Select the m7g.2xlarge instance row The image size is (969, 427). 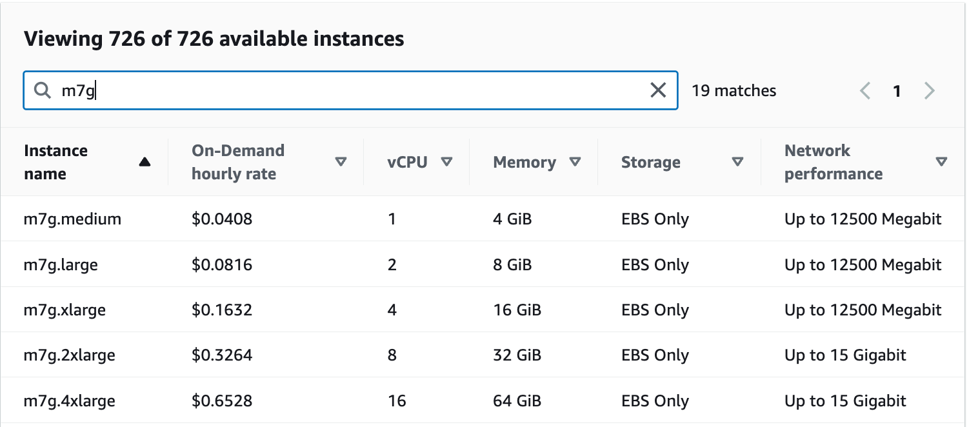(484, 355)
